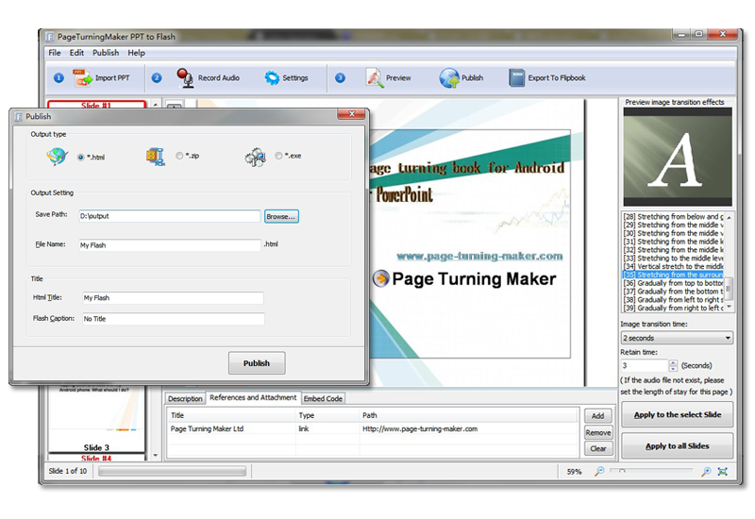Click scroll-down arrow of slide thumbnail panel

(155, 455)
